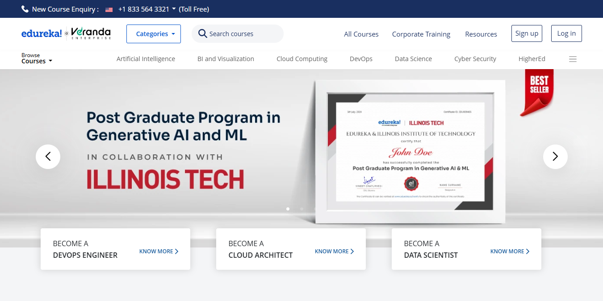
Task: Click the Edureka Veranda logo
Action: [66, 34]
